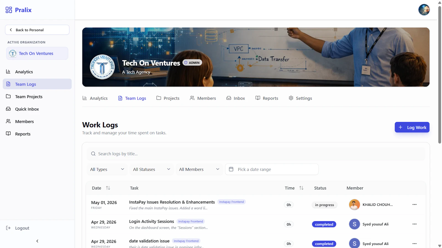Screen dimensions: 442x248
Task: Click the Tech On Ventures organization logo in banner
Action: [x=102, y=67]
